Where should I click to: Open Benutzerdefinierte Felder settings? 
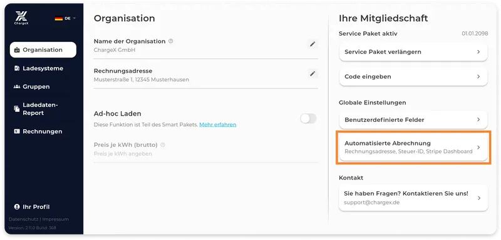413,119
